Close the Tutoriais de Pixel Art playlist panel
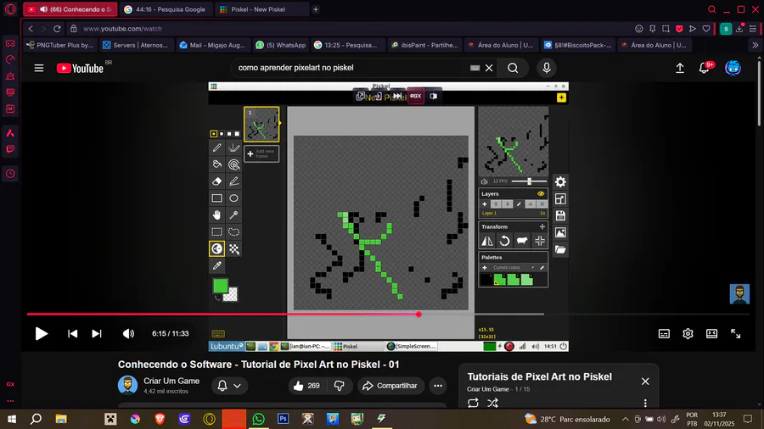Screen dimensions: 764x429 [x=645, y=382]
